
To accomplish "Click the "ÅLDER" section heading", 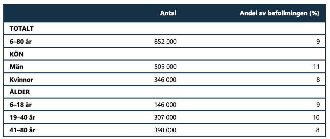I will pos(20,92).
